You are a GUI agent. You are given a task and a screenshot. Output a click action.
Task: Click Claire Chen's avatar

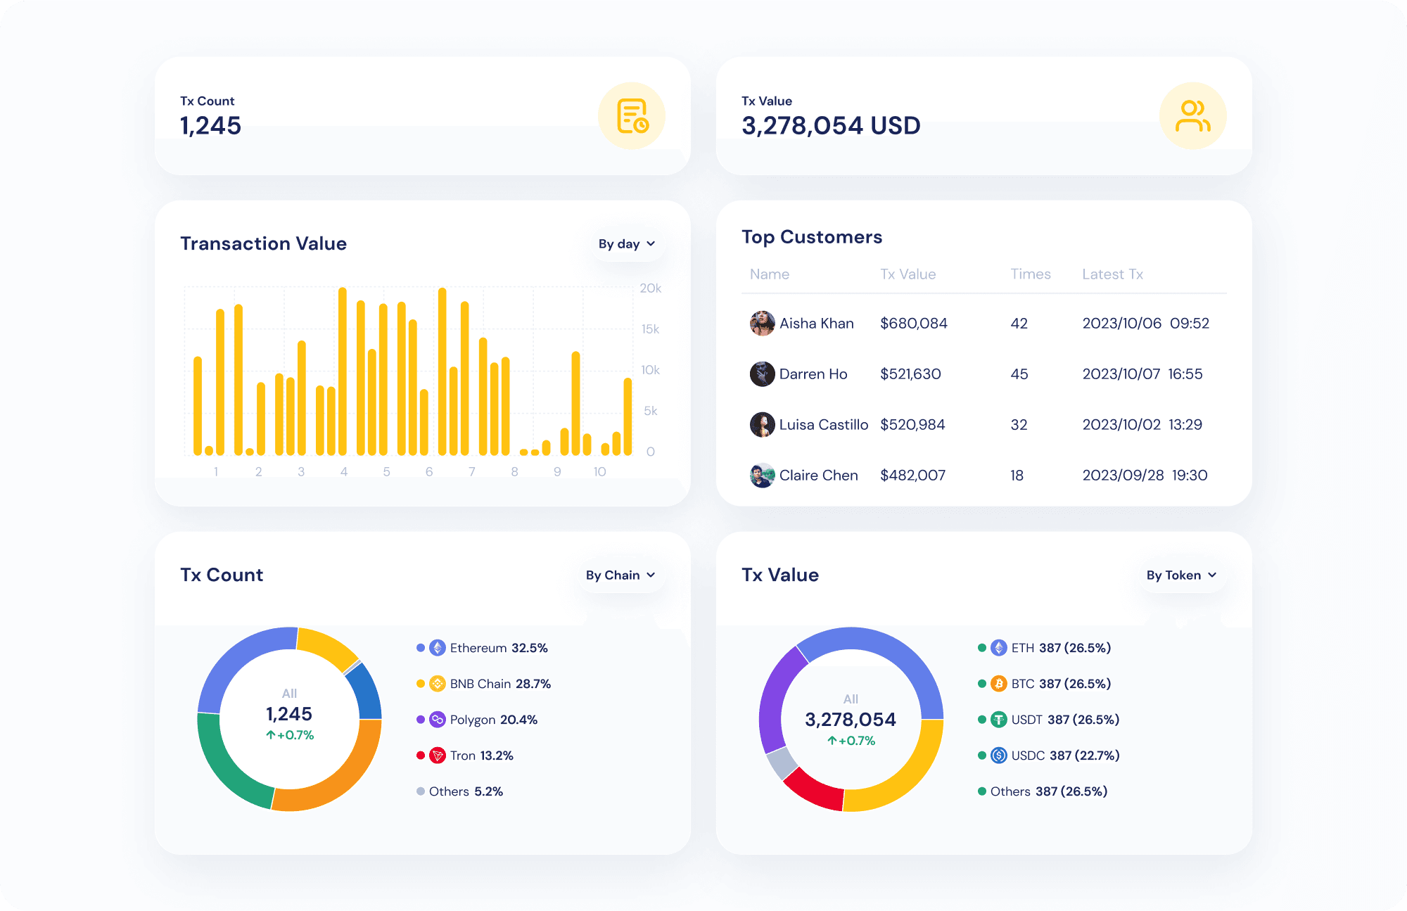(x=762, y=476)
